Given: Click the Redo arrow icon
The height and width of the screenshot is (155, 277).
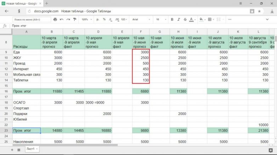Looking at the screenshot, I should 68,19.
